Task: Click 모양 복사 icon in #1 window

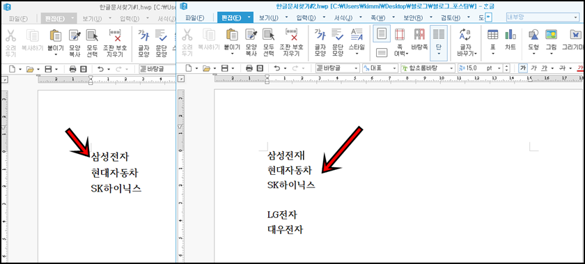Action: click(x=75, y=35)
